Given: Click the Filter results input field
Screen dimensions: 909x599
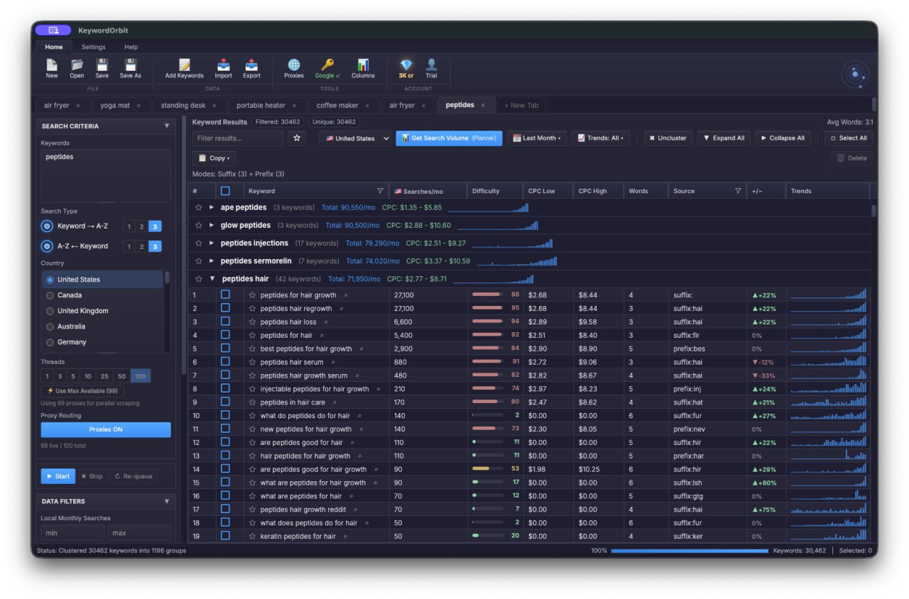Looking at the screenshot, I should tap(238, 138).
